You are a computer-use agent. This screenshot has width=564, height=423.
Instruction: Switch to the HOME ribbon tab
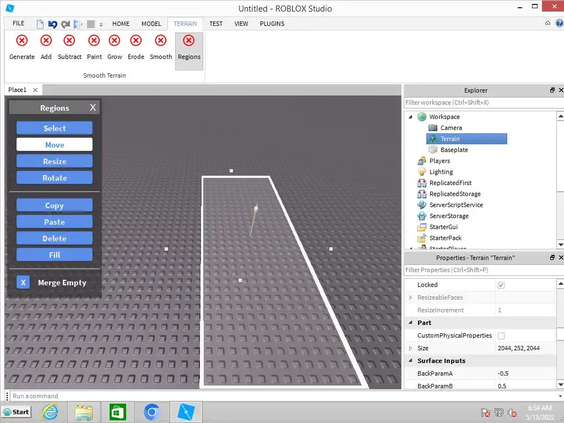(x=121, y=24)
